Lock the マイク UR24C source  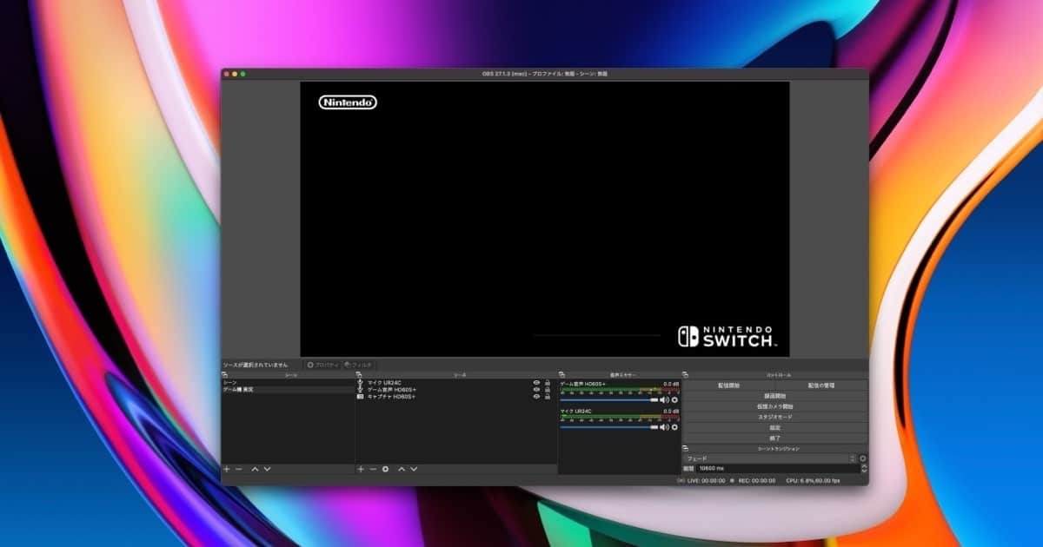[548, 383]
